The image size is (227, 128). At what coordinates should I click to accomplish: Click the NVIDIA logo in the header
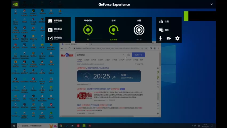pyautogui.click(x=15, y=4)
